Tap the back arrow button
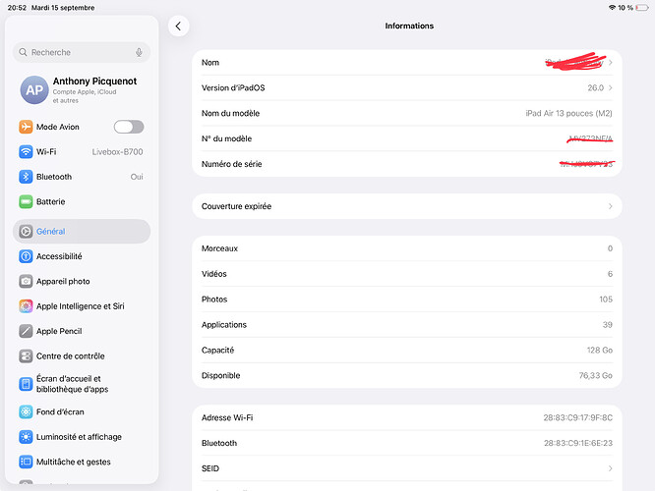 coord(178,27)
